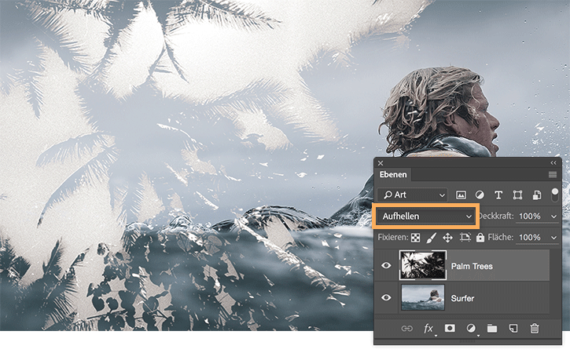Screen dimensions: 570x353
Task: Hide the Palm Trees layer
Action: [386, 266]
